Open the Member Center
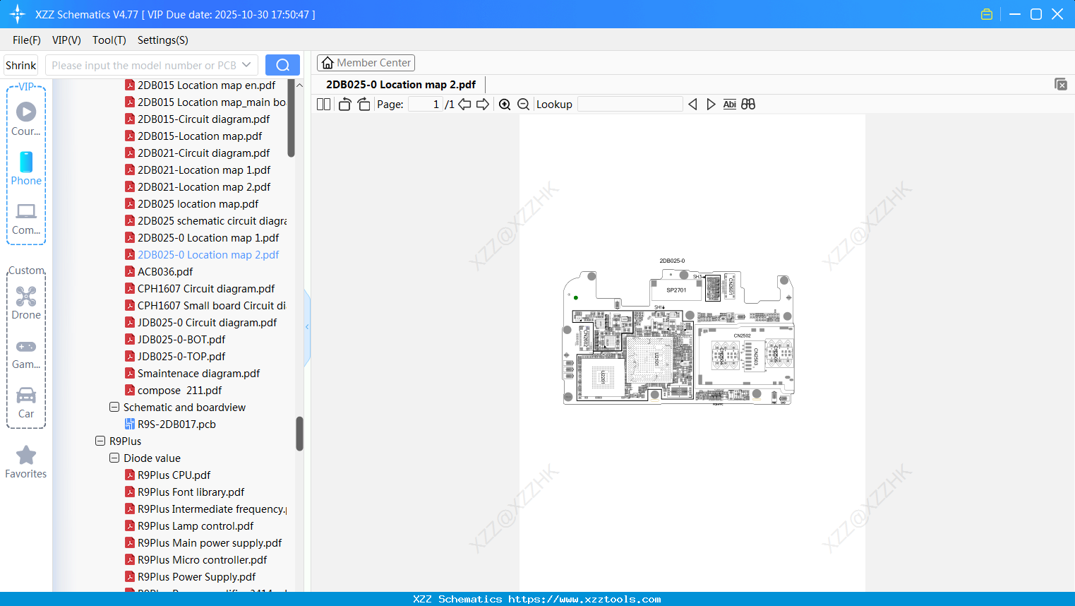The width and height of the screenshot is (1075, 606). coord(366,63)
